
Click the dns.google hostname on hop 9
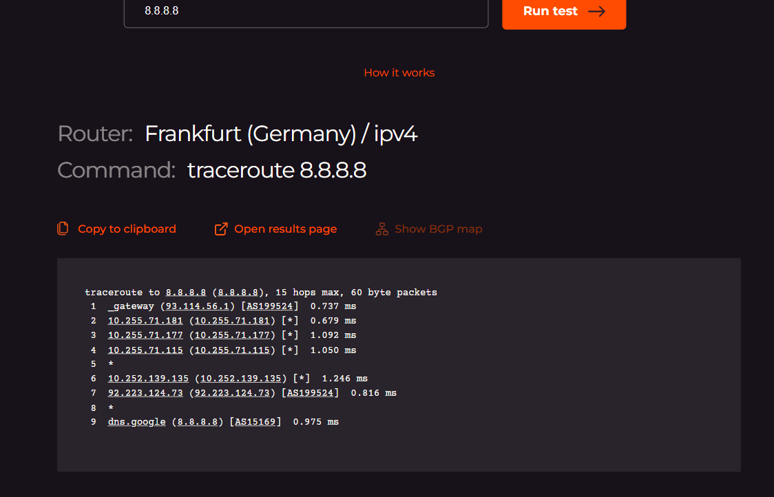[137, 421]
